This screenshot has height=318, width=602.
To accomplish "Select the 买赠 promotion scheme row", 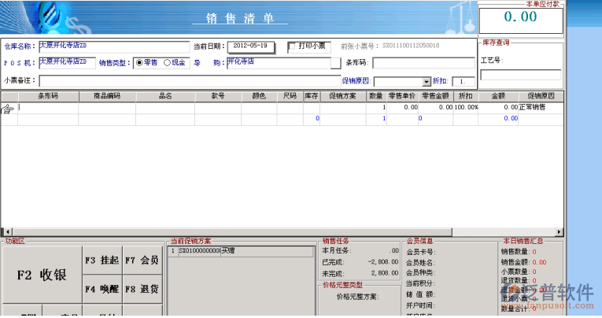I will click(x=241, y=251).
